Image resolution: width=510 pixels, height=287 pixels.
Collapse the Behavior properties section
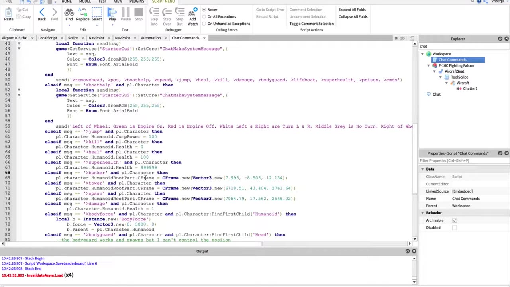pos(422,213)
